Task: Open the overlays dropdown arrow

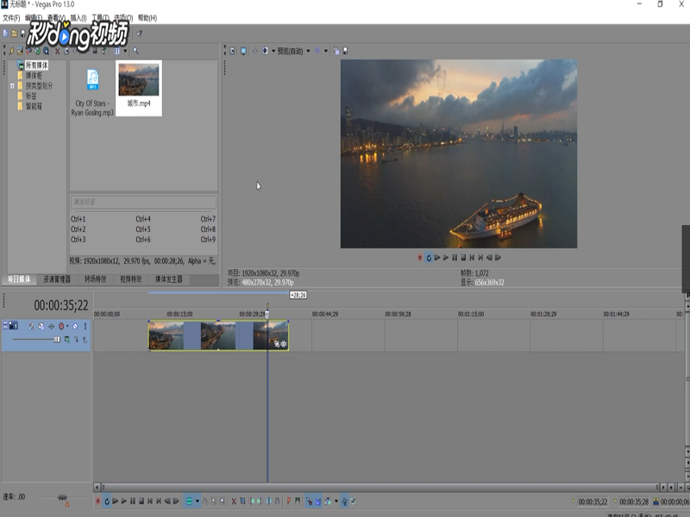Action: [x=326, y=51]
